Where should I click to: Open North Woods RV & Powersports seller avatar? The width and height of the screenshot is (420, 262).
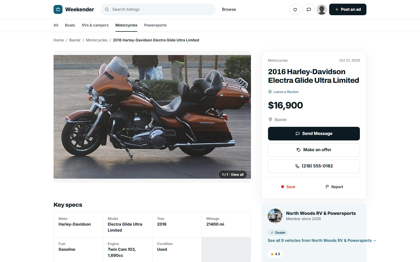point(275,216)
